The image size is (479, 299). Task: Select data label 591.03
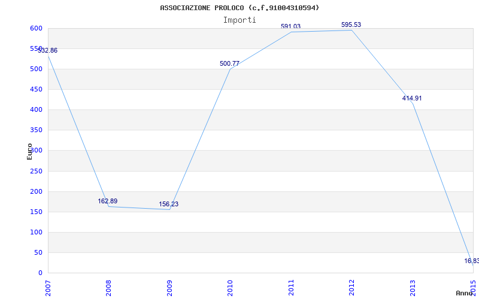(290, 26)
